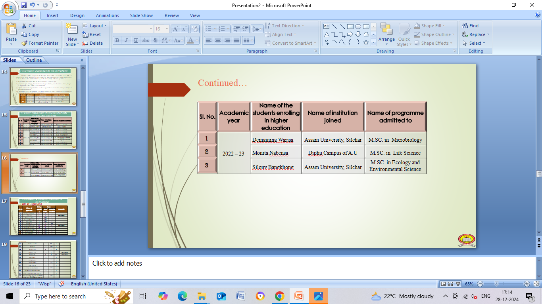Image resolution: width=542 pixels, height=304 pixels.
Task: Toggle Underline text formatting
Action: click(136, 40)
